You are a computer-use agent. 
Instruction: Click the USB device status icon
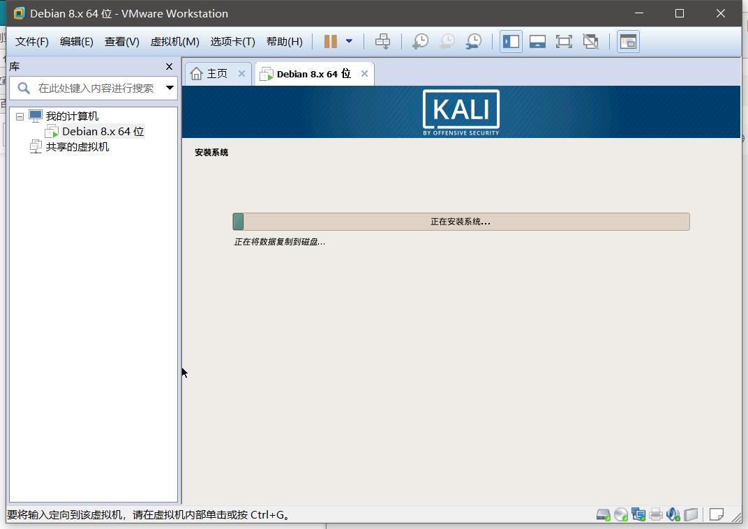(691, 514)
